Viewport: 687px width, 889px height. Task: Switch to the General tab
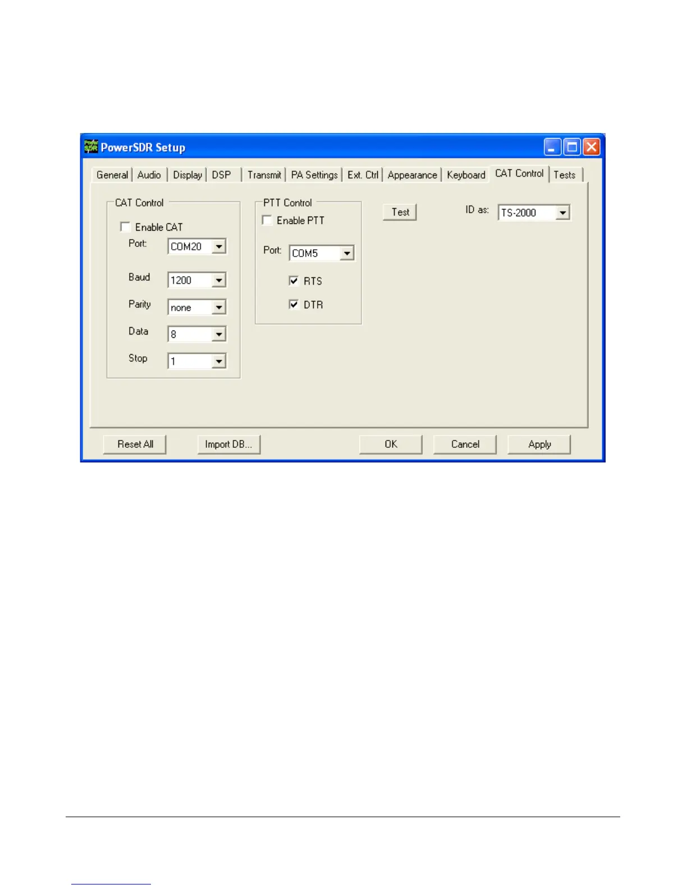[x=112, y=175]
